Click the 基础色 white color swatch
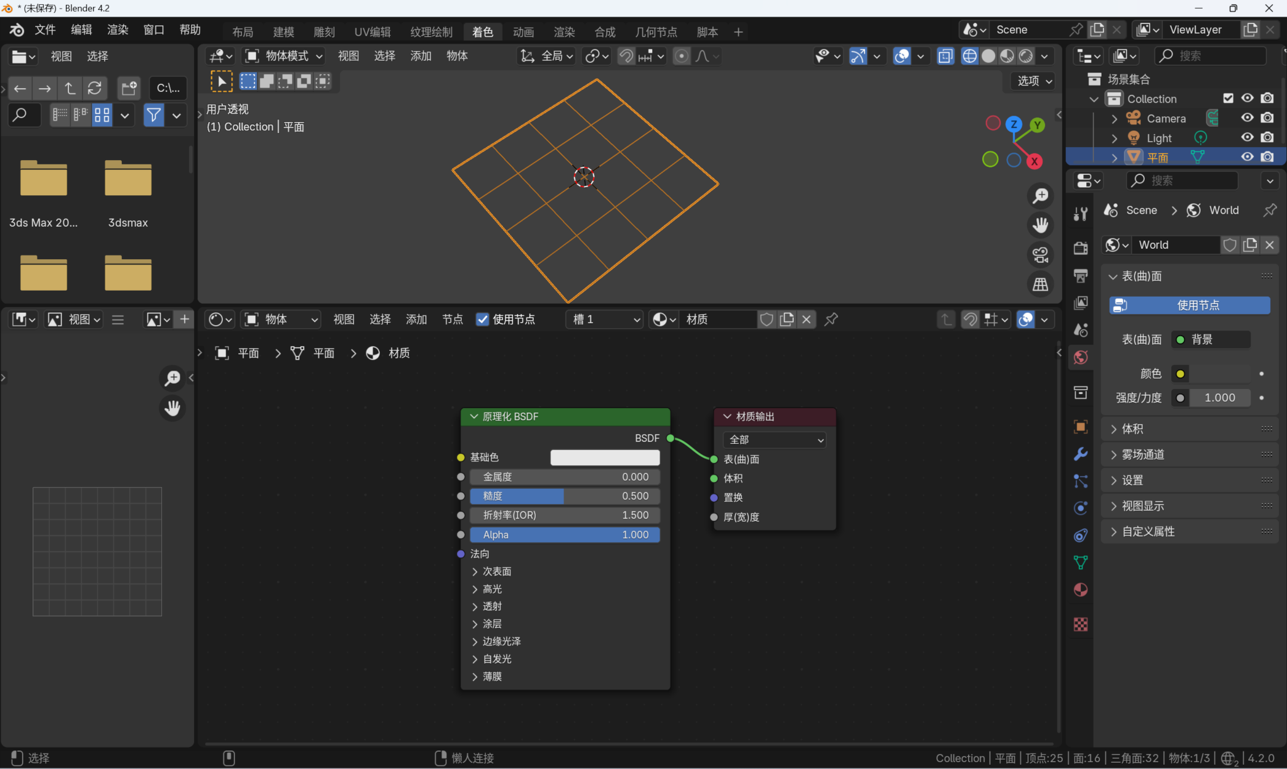 (604, 457)
